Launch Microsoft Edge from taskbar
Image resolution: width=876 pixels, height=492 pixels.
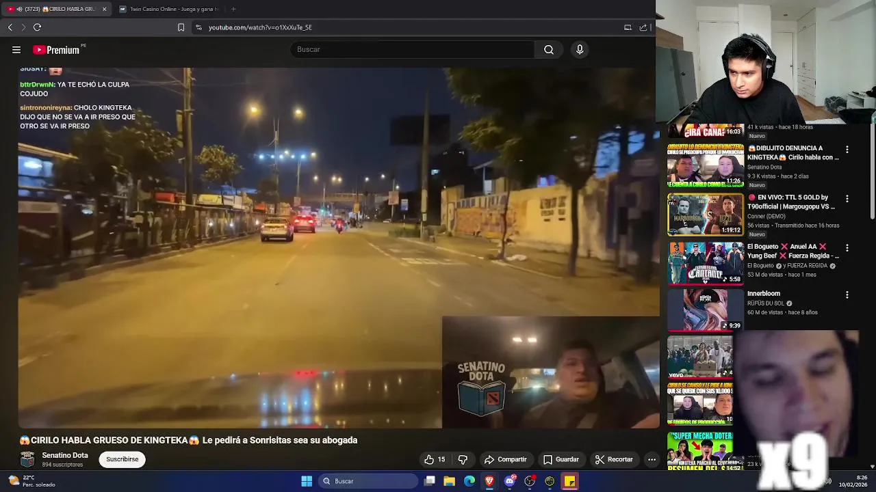click(469, 481)
